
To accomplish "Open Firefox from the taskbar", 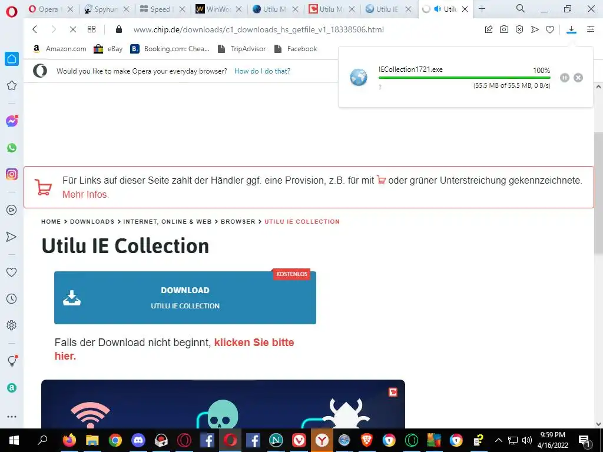I will (x=69, y=440).
